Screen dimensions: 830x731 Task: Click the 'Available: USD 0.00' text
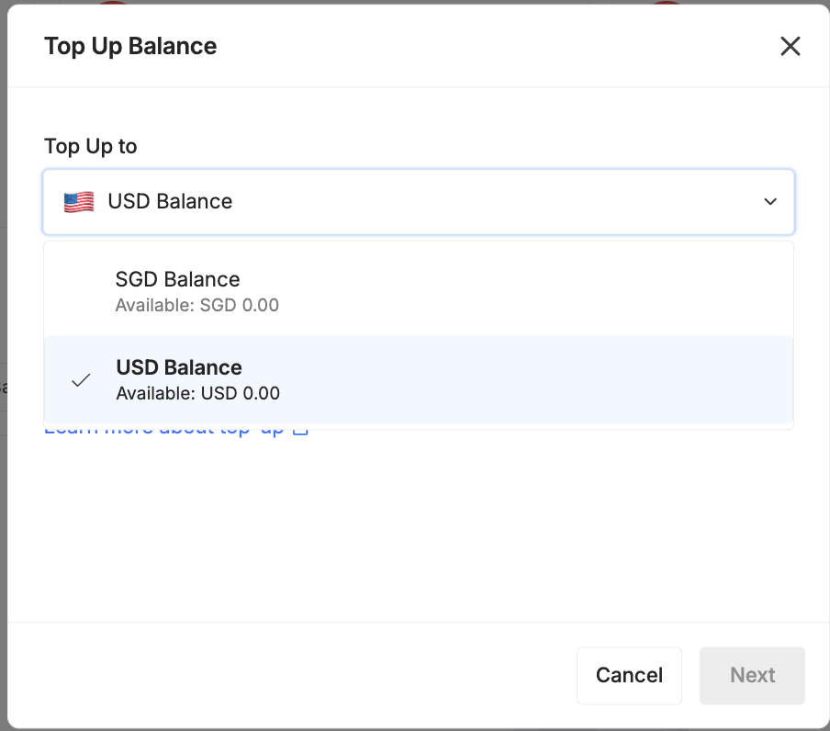(x=197, y=393)
